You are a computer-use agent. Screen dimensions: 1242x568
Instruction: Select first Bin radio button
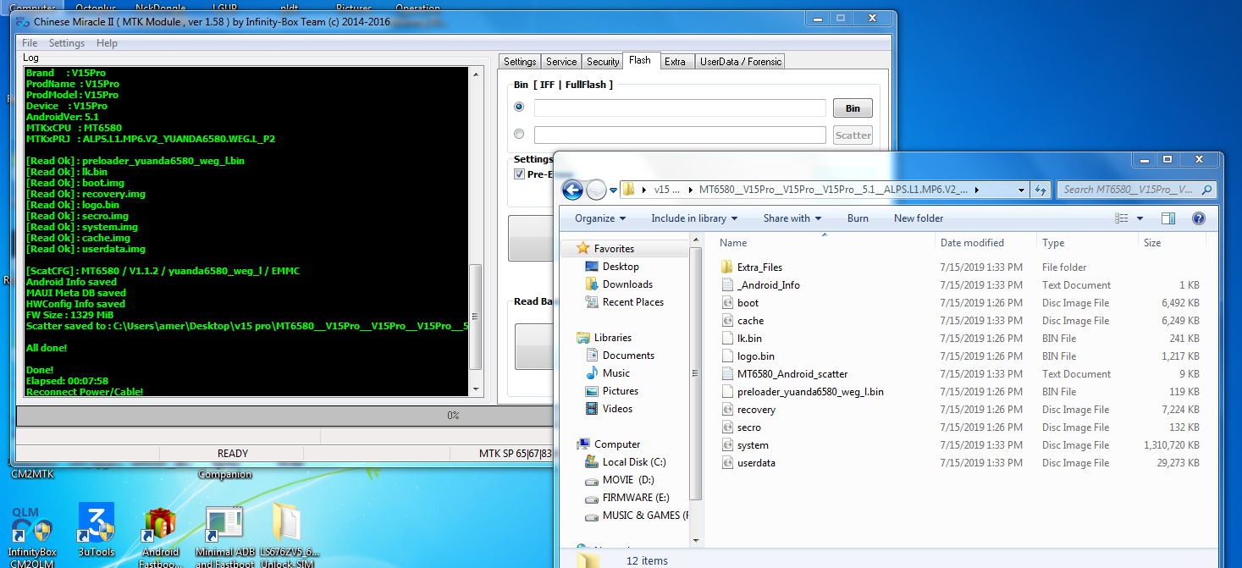(519, 108)
